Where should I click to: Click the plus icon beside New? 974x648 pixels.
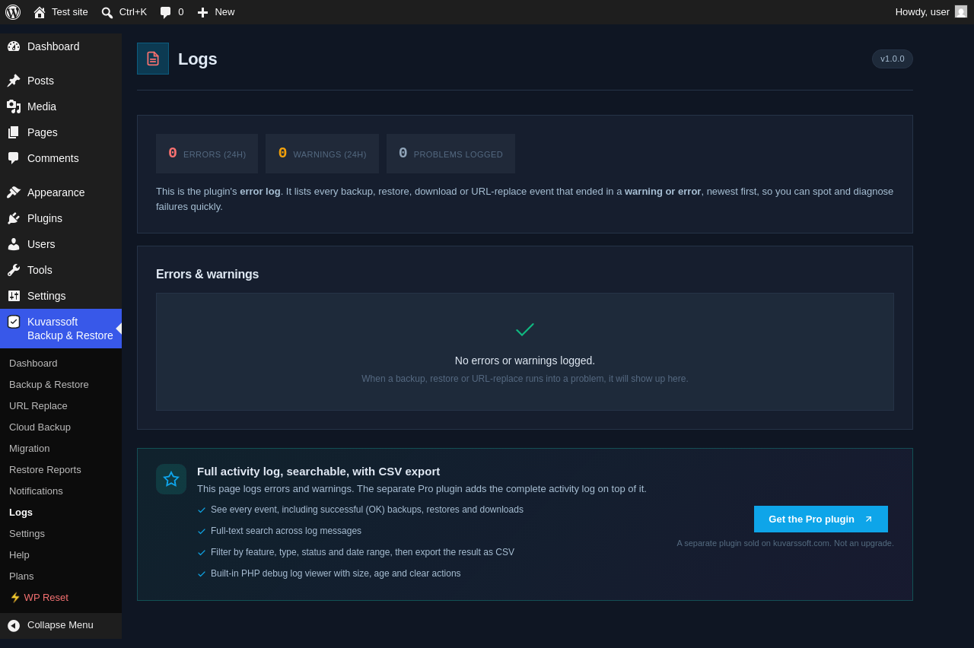tap(202, 12)
